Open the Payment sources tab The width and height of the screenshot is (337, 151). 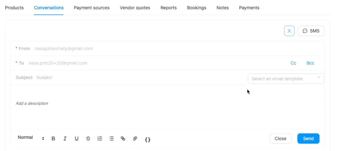pyautogui.click(x=92, y=8)
